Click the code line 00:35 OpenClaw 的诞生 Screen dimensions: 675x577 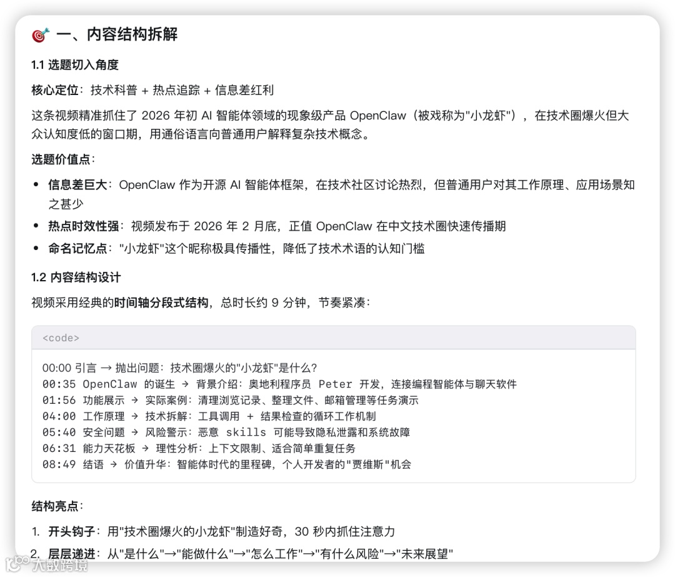(279, 384)
